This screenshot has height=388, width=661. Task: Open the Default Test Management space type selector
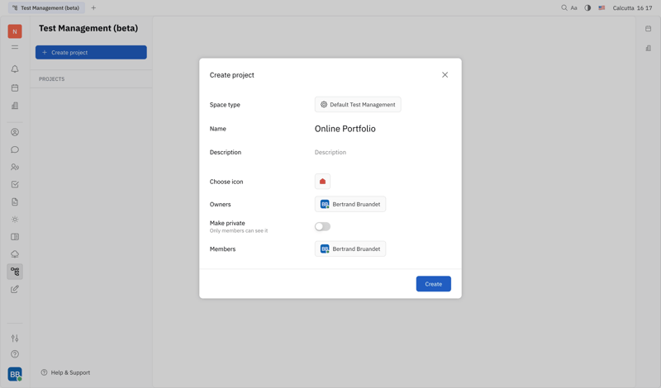358,105
